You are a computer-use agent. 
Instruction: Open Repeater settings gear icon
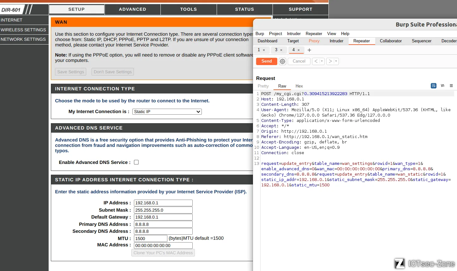point(282,61)
